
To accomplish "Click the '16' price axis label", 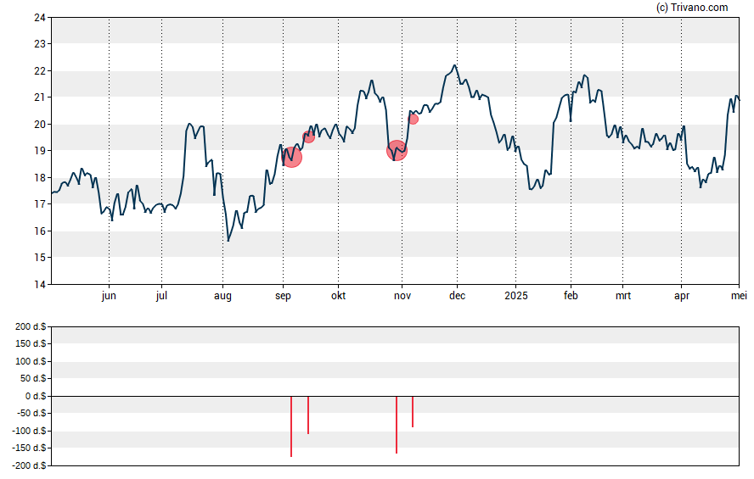I will [x=40, y=231].
